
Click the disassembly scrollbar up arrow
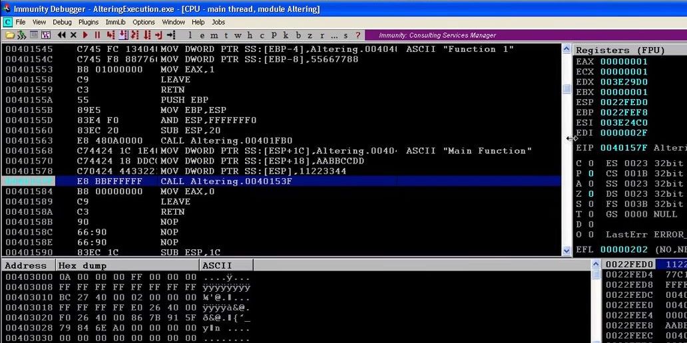(567, 49)
